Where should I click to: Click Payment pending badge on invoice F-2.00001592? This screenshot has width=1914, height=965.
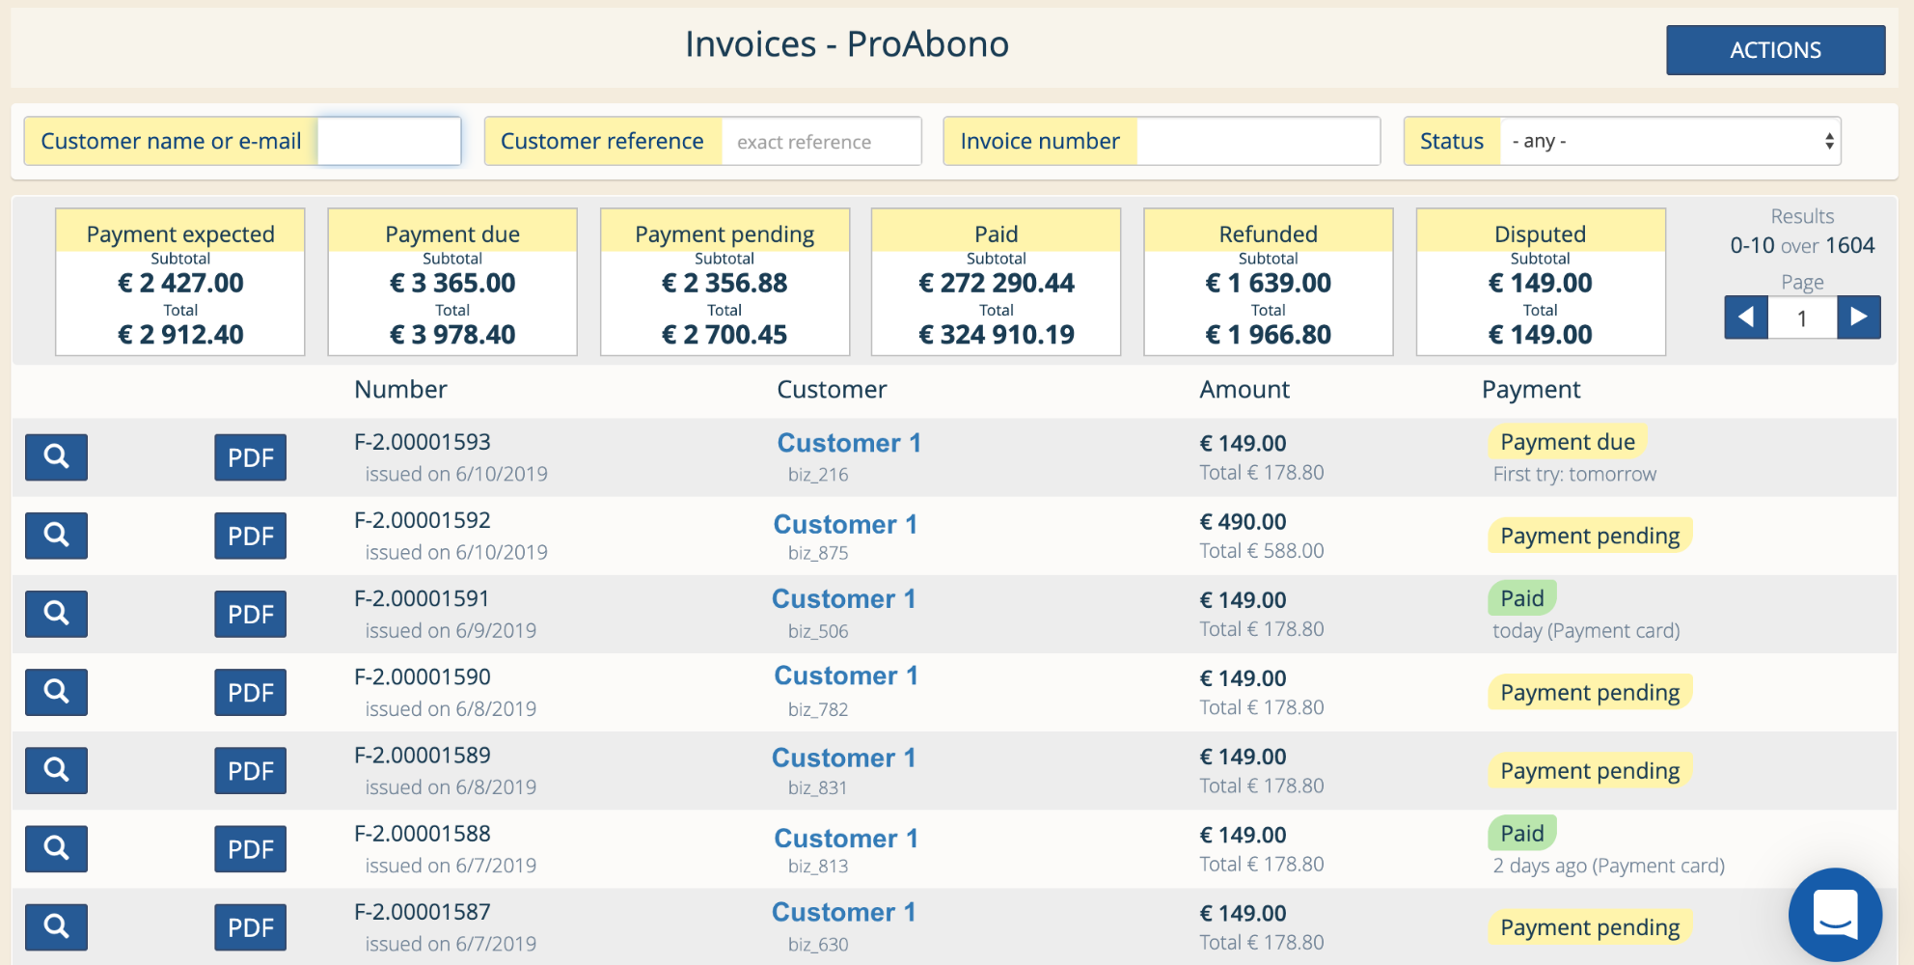pyautogui.click(x=1590, y=536)
